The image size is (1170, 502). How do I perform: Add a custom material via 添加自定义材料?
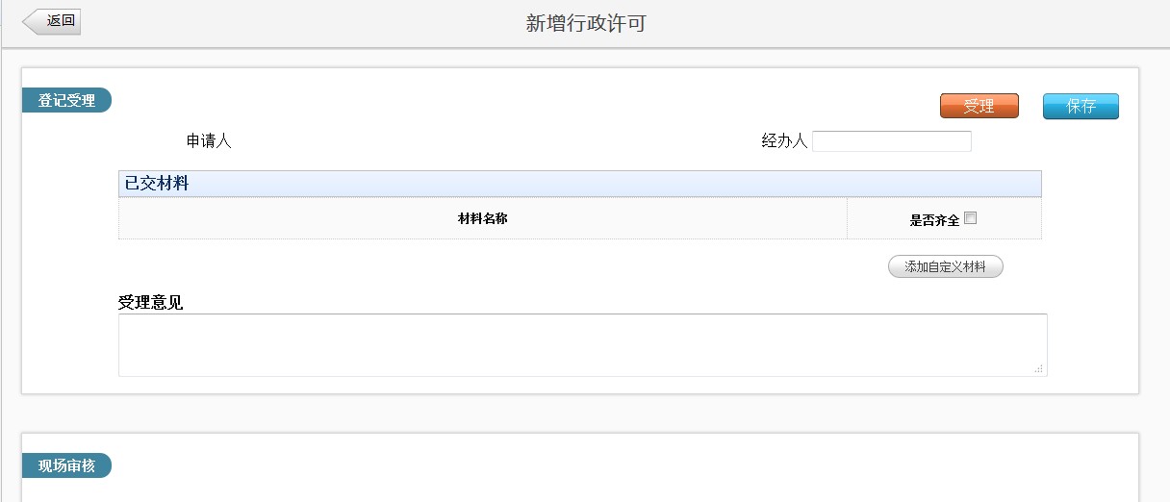coord(945,266)
